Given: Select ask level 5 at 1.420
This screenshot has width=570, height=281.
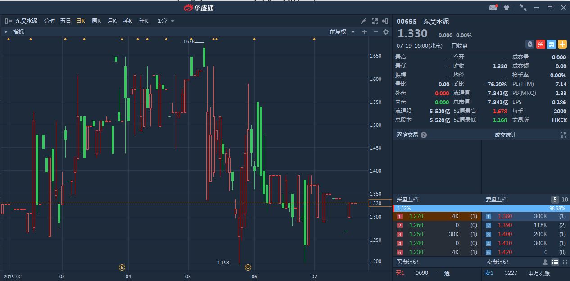Looking at the screenshot, I should (x=526, y=252).
